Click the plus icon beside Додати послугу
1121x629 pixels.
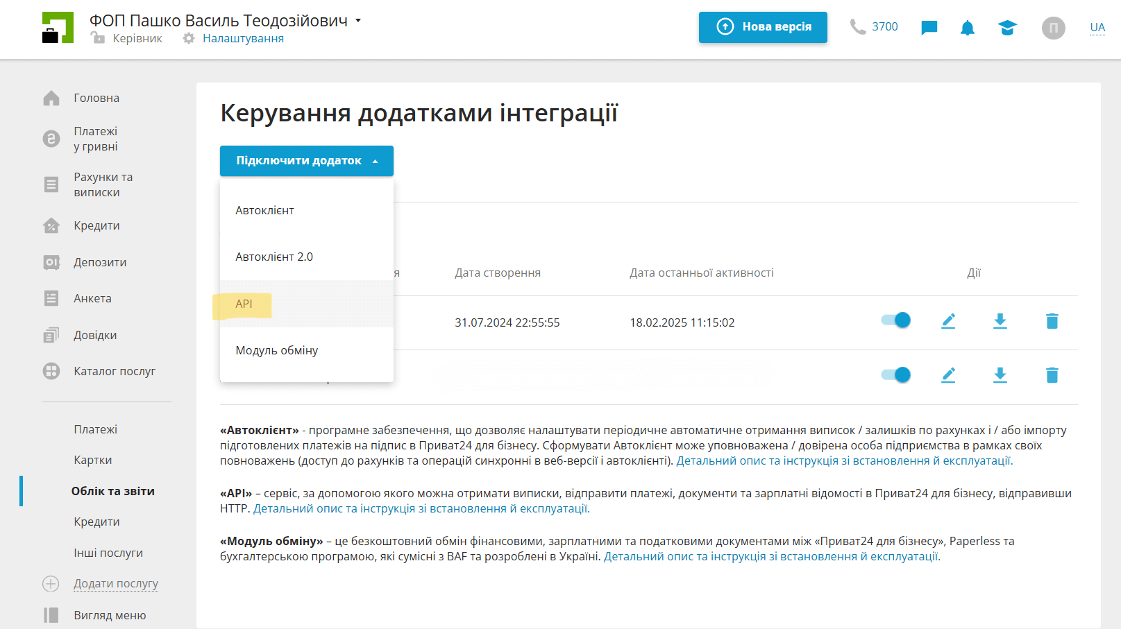click(51, 584)
